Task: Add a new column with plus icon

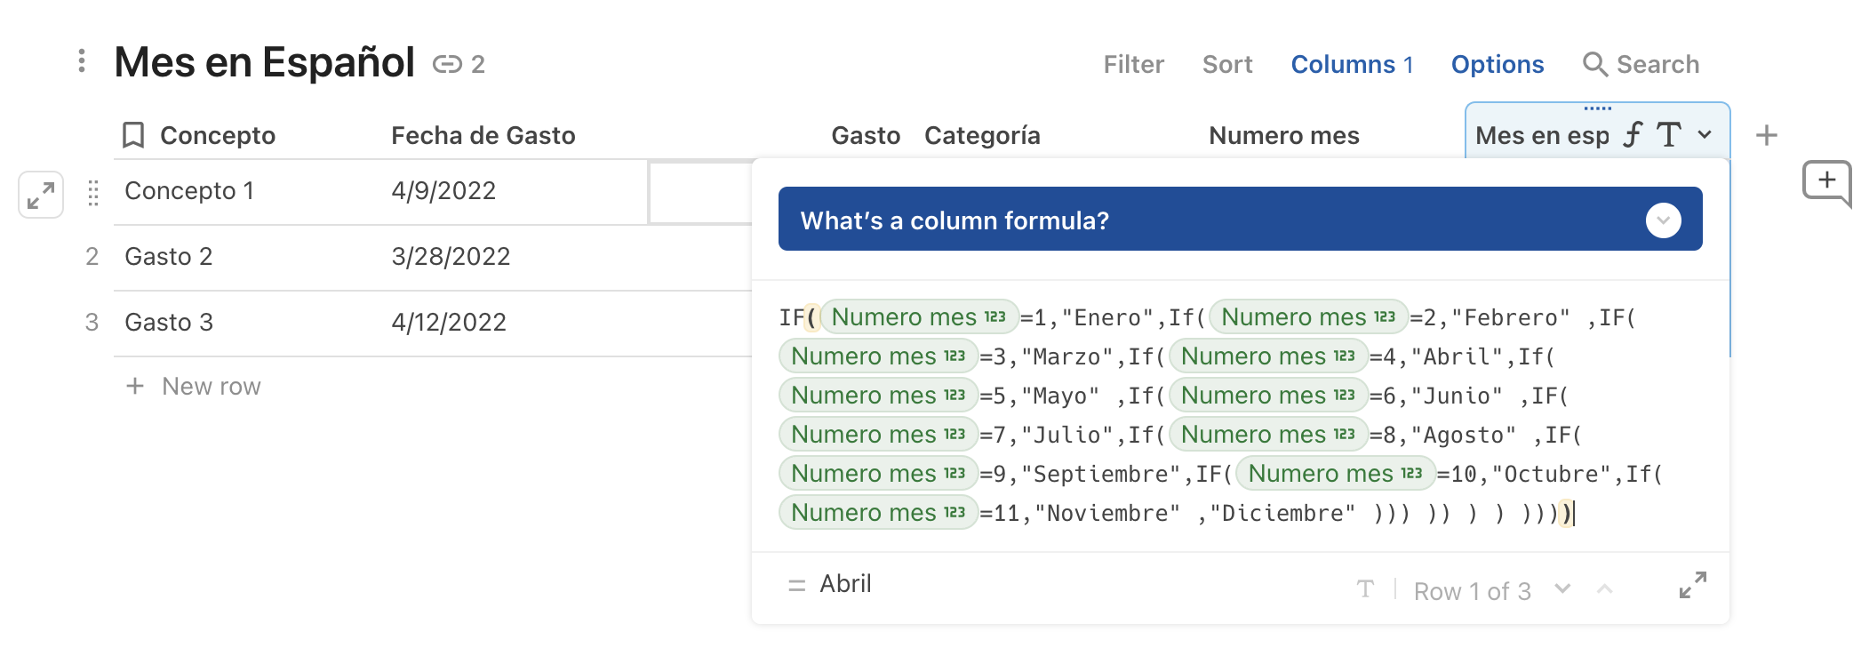Action: 1767,135
